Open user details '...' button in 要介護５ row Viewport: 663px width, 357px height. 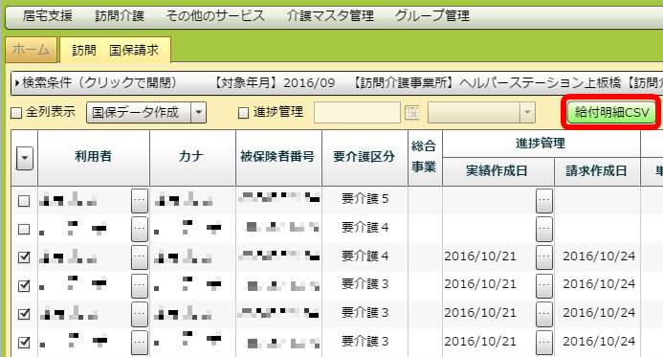(x=140, y=200)
